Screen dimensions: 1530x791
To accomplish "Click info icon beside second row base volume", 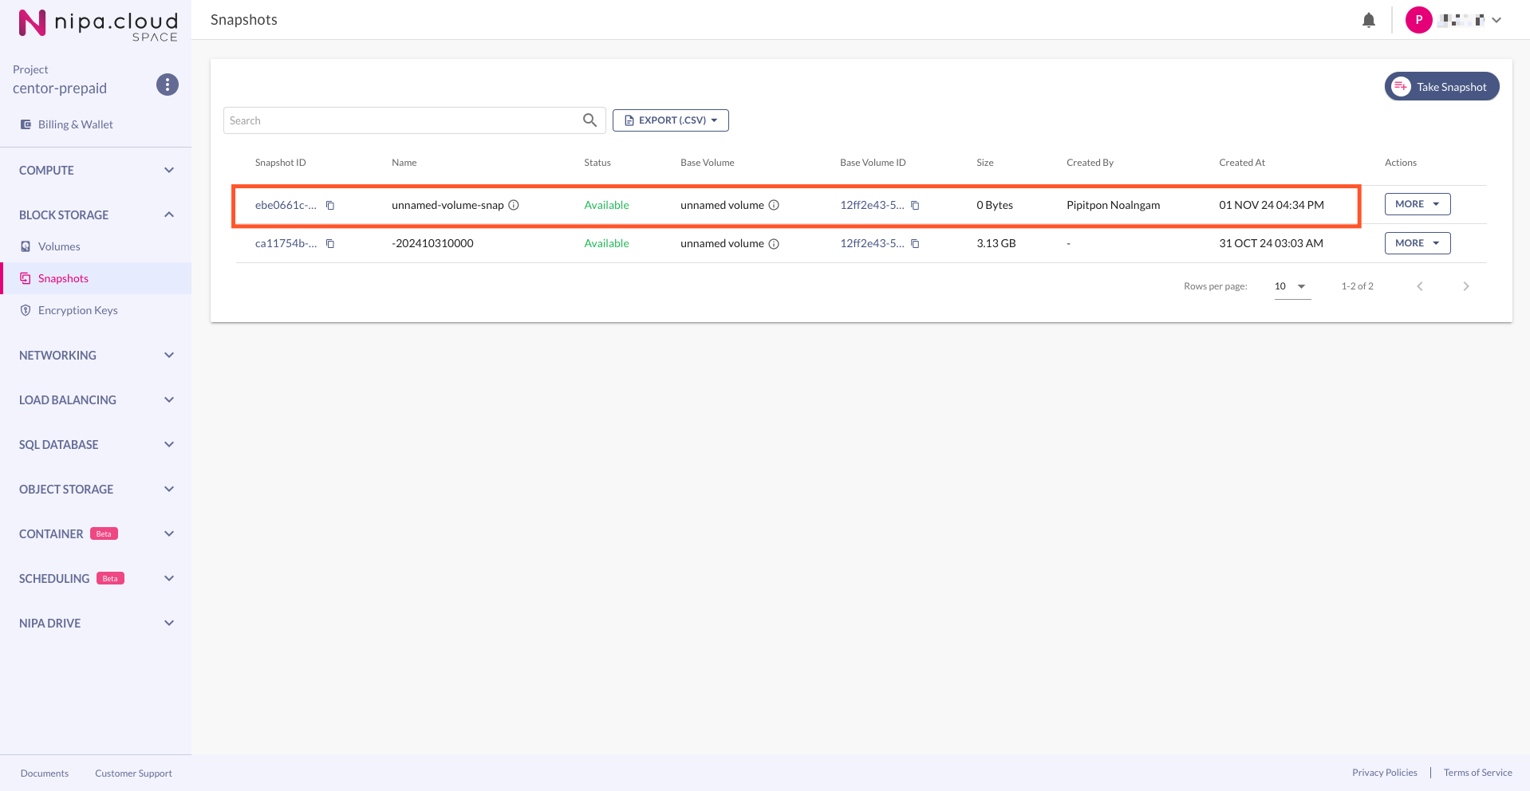I will 774,244.
